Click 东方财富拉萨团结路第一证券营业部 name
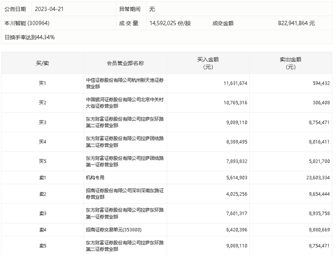Viewport: 336px width, 255px height. (125, 161)
